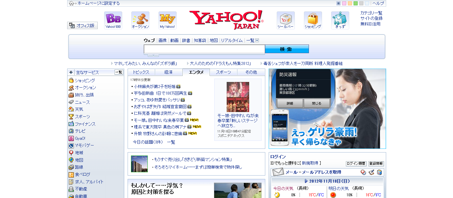Click the ヘルプ link at top right
The width and height of the screenshot is (453, 198).
tap(378, 3)
